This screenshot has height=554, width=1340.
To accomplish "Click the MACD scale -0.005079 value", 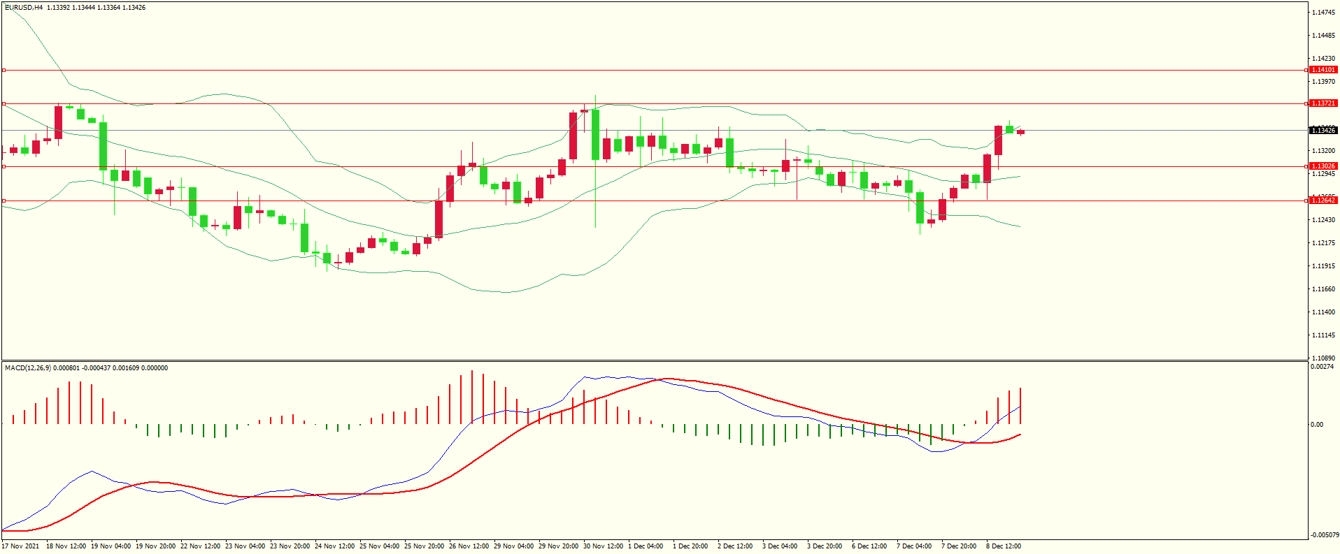I will [1324, 535].
